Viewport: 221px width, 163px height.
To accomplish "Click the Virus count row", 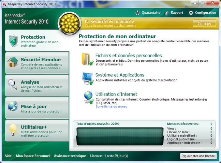I will point(190,129).
